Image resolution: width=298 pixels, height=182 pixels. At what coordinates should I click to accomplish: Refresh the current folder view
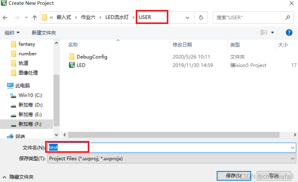201,18
